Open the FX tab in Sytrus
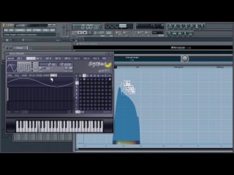234x175 pixels. [104, 59]
